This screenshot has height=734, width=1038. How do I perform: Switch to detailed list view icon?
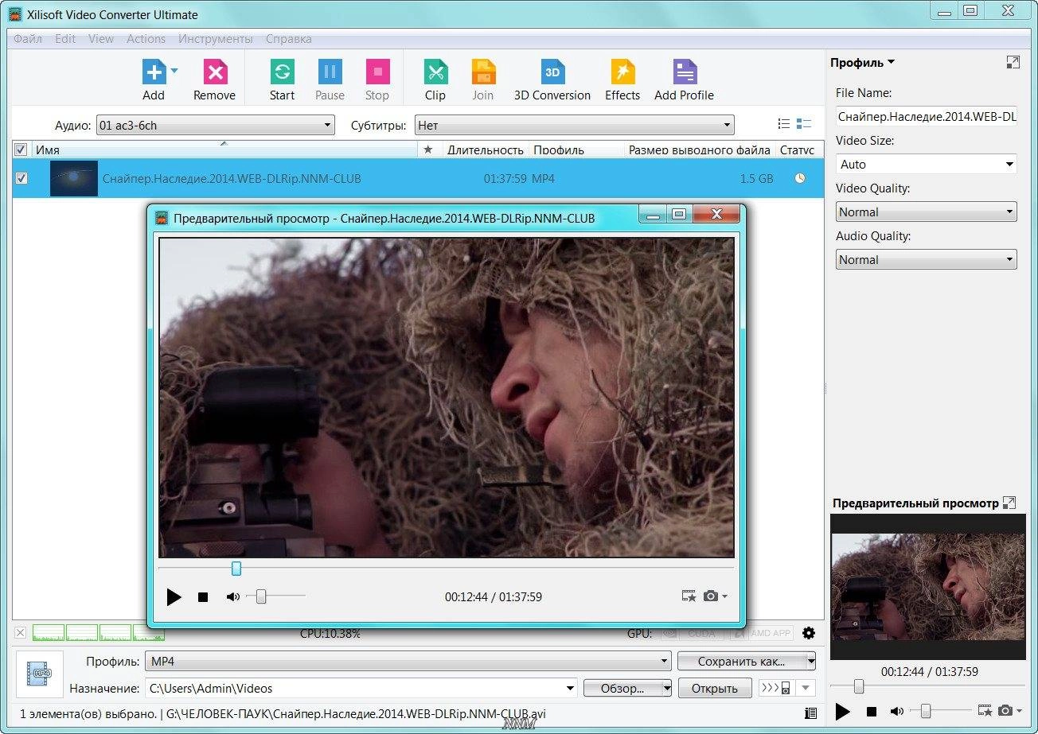(x=804, y=124)
